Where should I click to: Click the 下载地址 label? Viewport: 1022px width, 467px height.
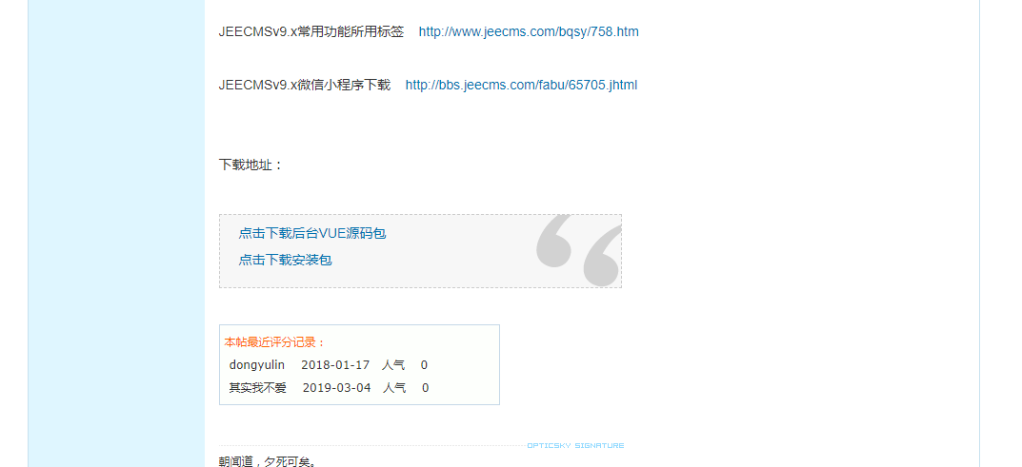(x=250, y=165)
